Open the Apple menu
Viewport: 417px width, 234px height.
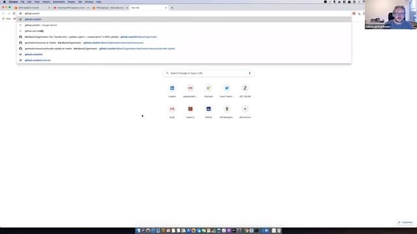(5, 2)
